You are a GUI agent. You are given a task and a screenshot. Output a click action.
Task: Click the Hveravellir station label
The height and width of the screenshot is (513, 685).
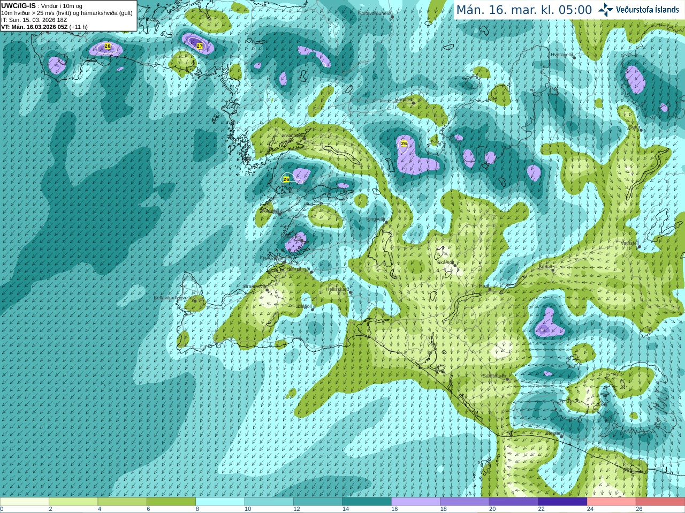[x=562, y=55]
